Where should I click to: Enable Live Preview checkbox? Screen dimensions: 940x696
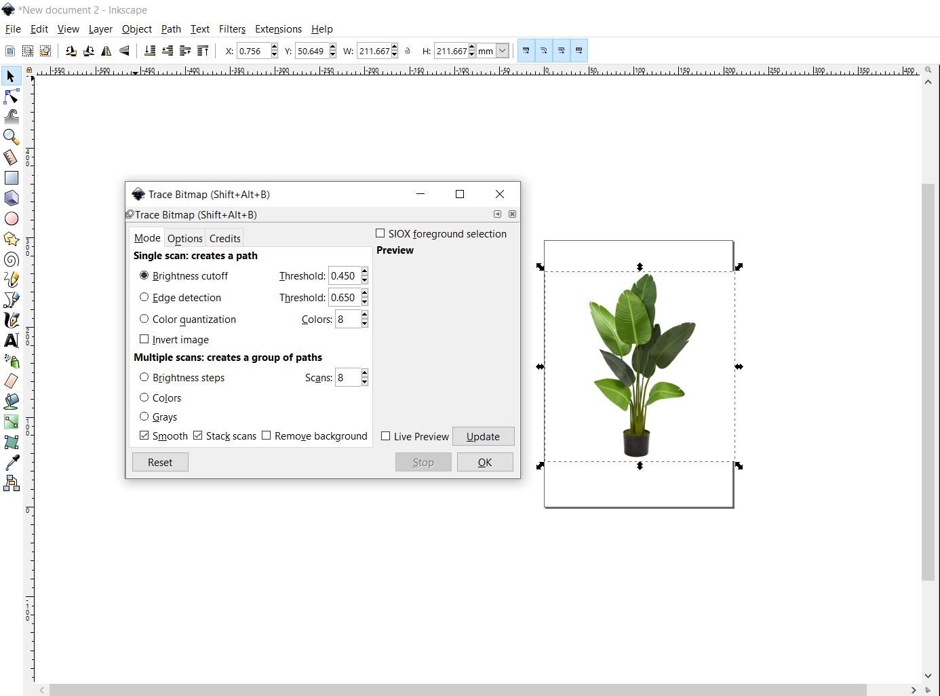(x=385, y=436)
